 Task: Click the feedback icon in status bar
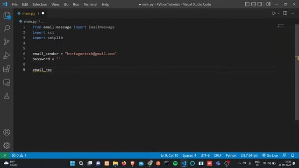[x=284, y=155]
